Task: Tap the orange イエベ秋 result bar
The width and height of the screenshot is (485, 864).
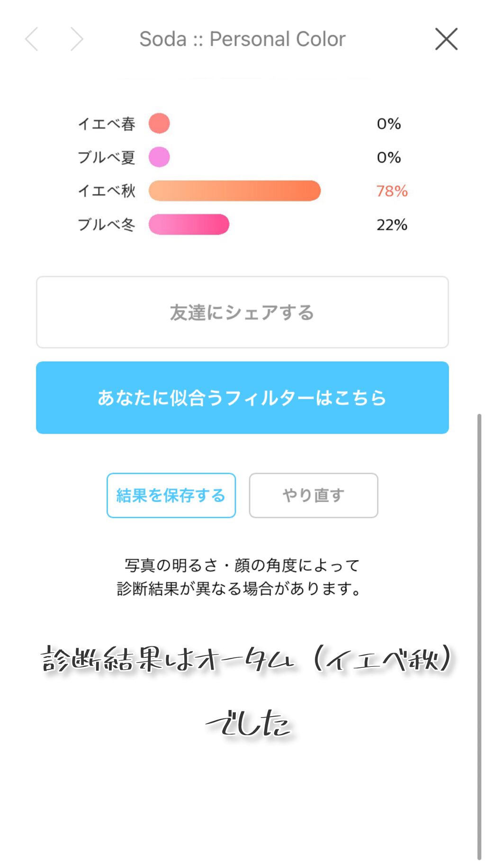Action: [234, 191]
